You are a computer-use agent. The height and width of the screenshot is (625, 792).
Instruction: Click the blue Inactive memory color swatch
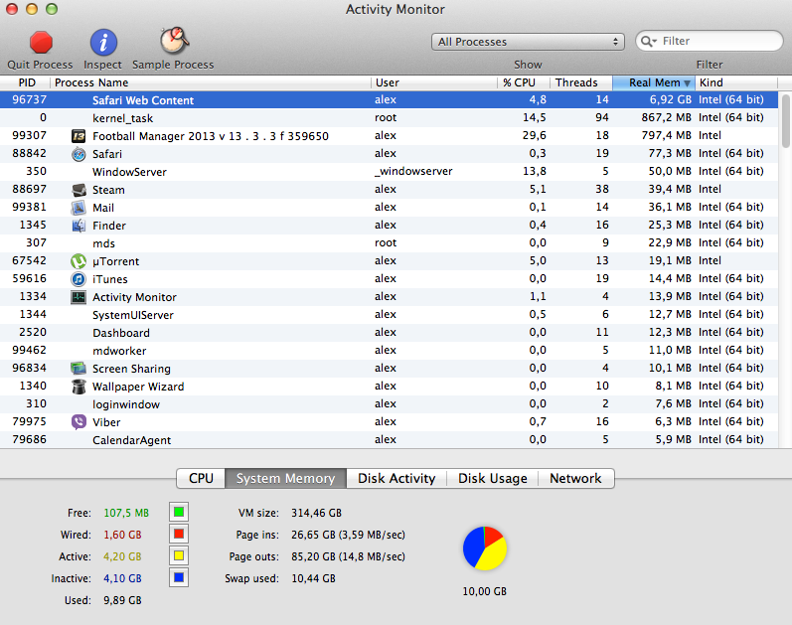[x=179, y=577]
